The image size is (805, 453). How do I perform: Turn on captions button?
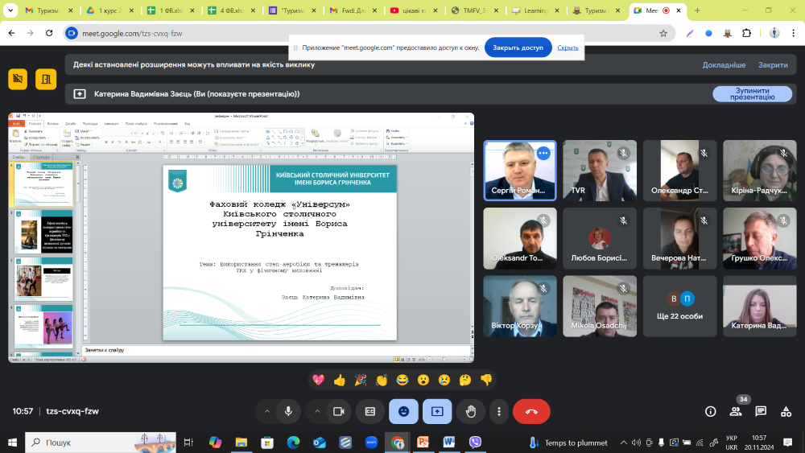click(370, 411)
